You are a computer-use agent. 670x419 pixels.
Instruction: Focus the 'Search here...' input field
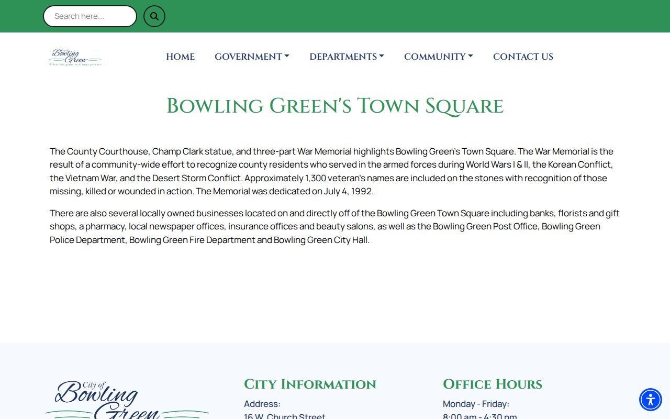click(90, 16)
